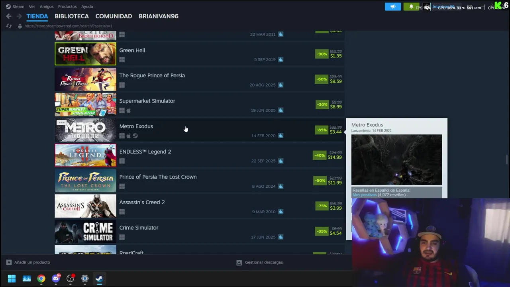Click the plus icon next to Añadir un producto

tap(9, 262)
